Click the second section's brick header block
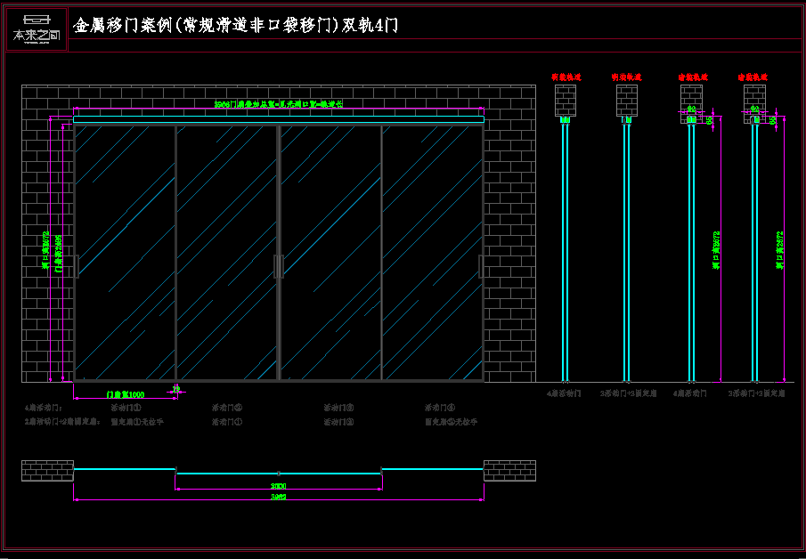 click(627, 101)
